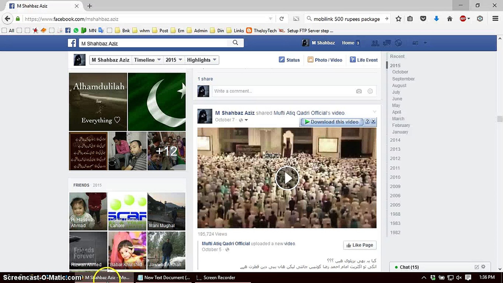Click the Photo / Video composer icon
Screen dimensions: 503x283
coord(310,60)
